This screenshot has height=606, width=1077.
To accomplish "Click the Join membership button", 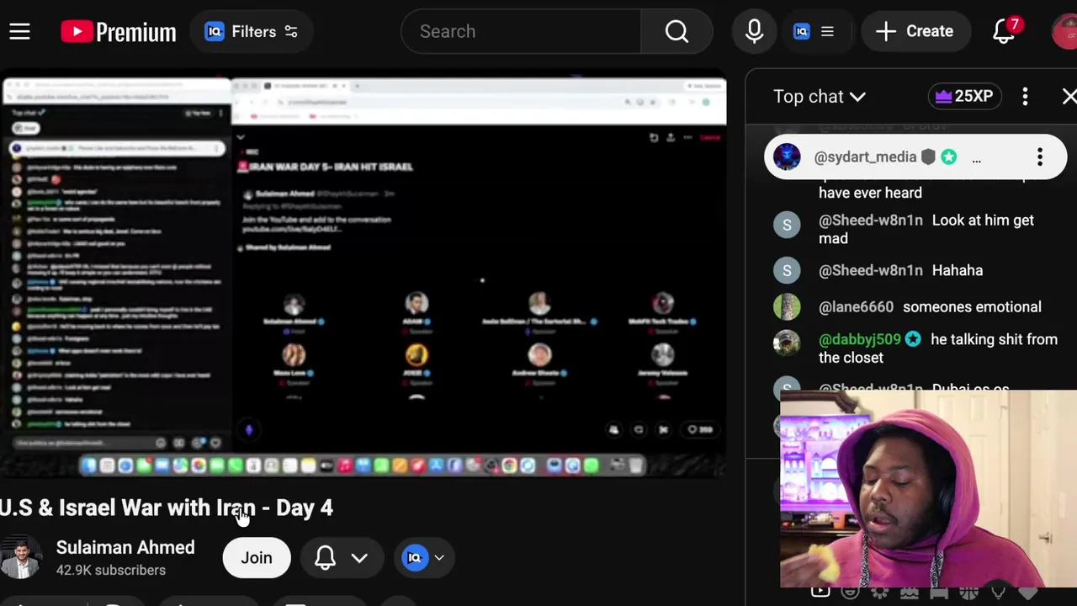I will pyautogui.click(x=257, y=558).
